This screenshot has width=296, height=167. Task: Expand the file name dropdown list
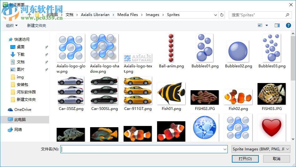(225, 149)
